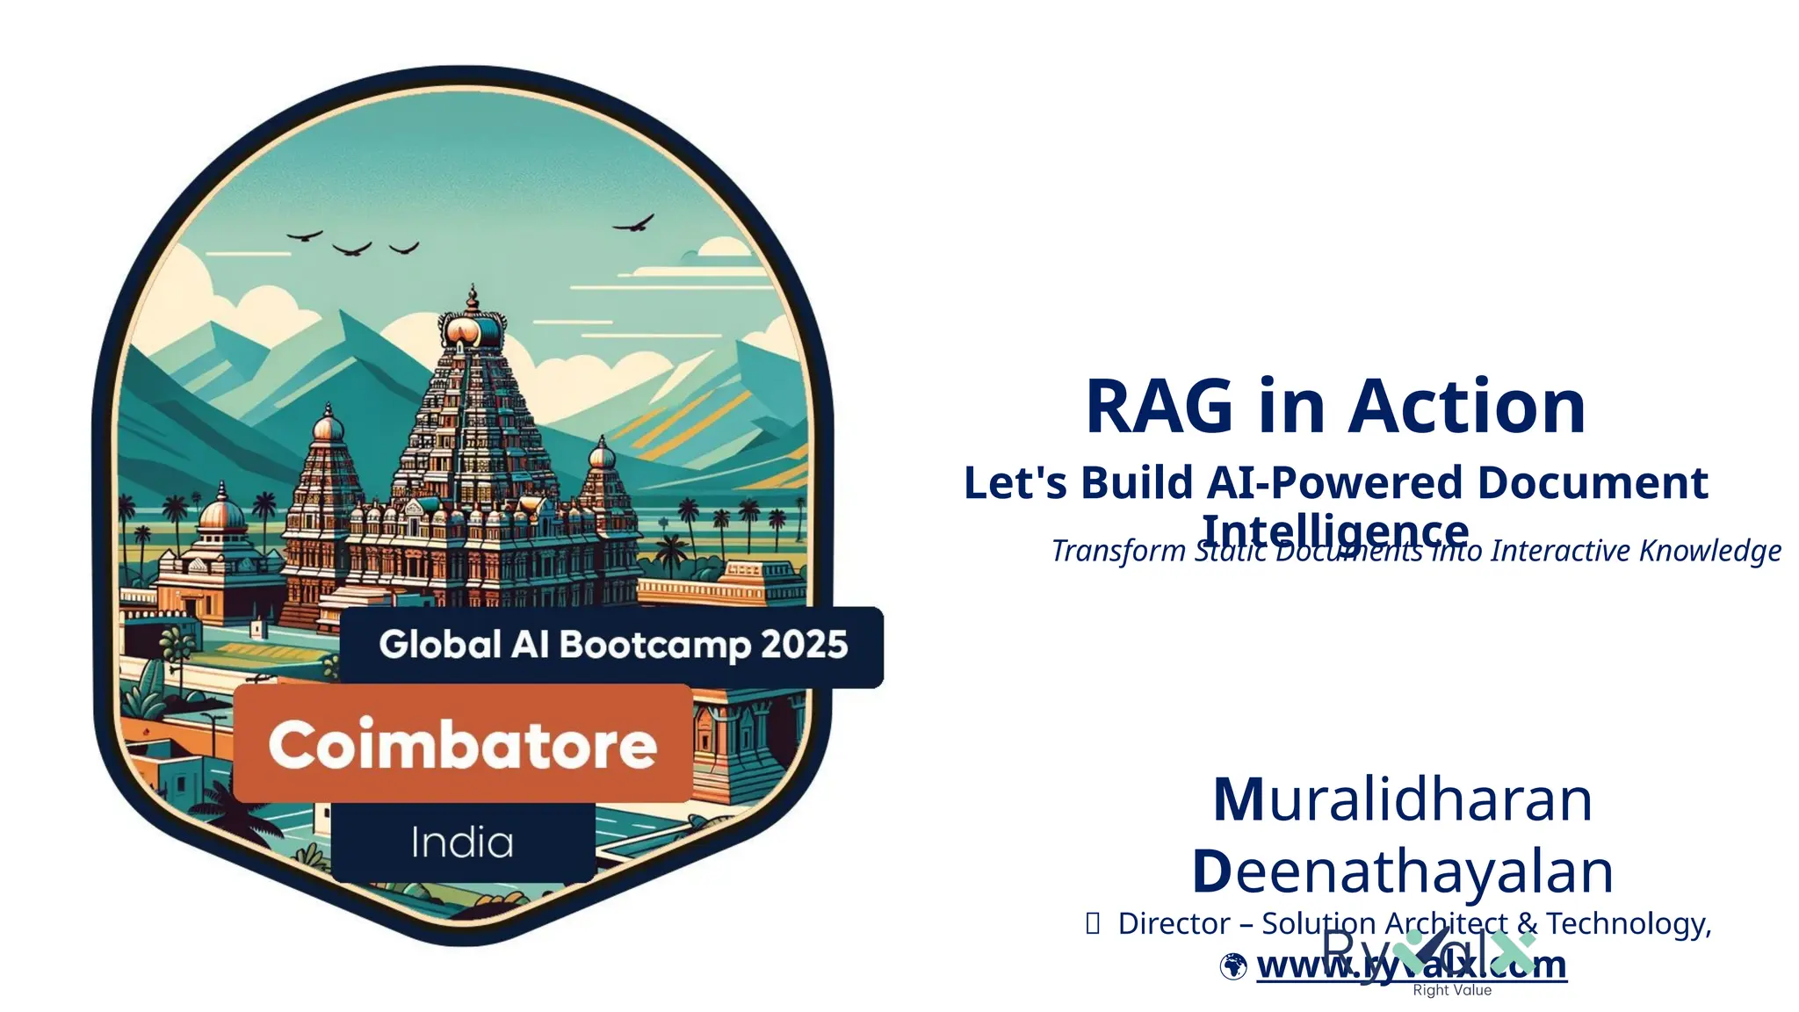Click the dark India label
Image resolution: width=1799 pixels, height=1012 pixels.
(463, 842)
